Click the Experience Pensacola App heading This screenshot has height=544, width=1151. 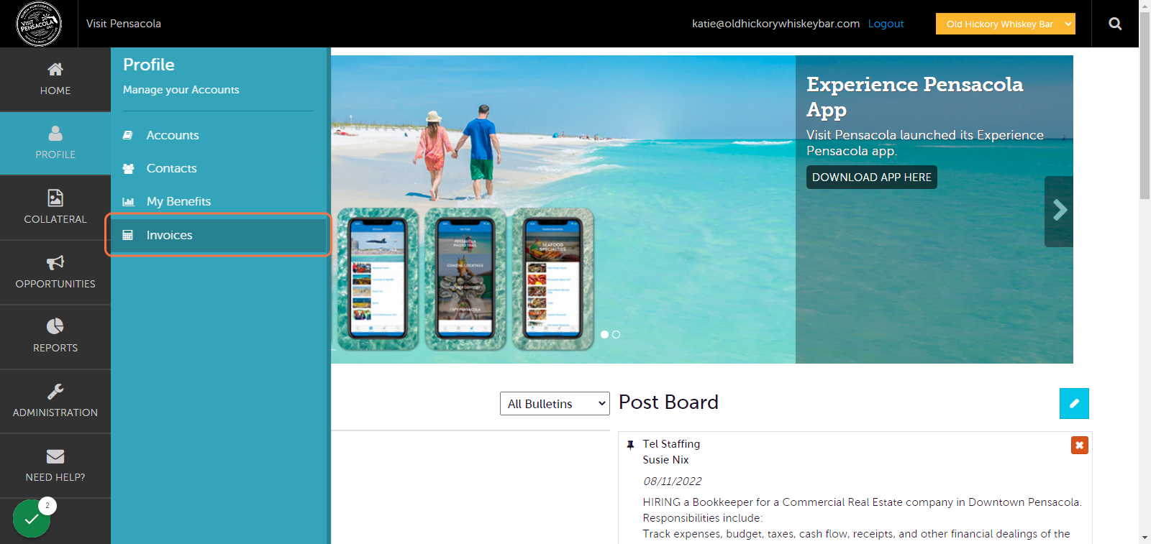914,97
